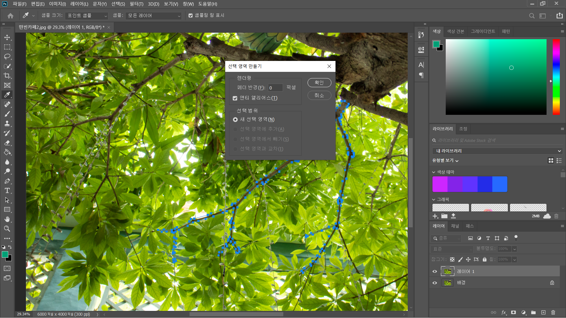Select the new selection radio button
The width and height of the screenshot is (566, 318).
point(235,120)
